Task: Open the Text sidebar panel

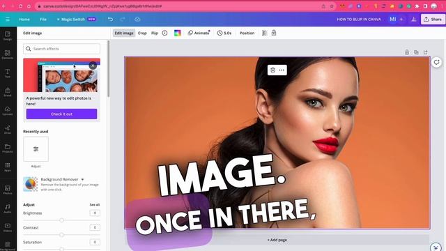Action: pyautogui.click(x=8, y=73)
